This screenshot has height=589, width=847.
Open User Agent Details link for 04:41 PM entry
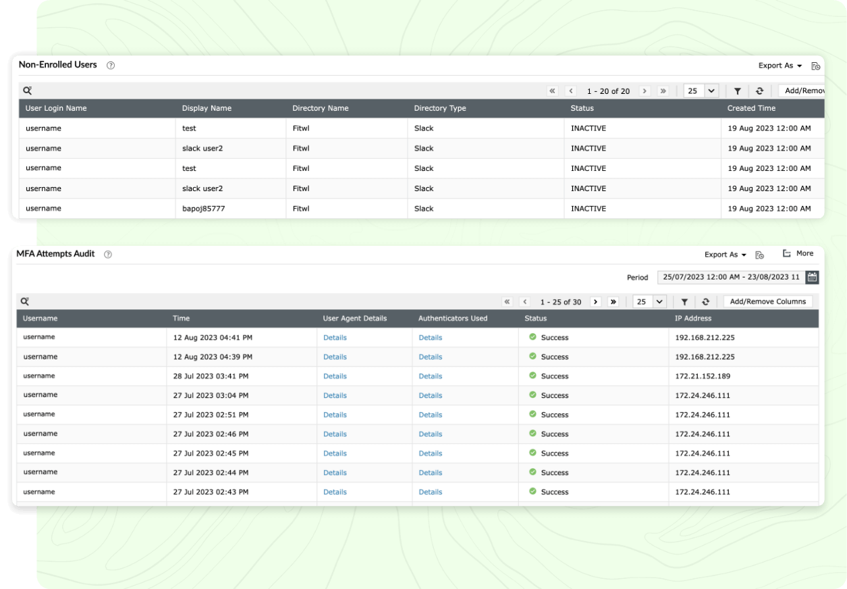point(335,338)
